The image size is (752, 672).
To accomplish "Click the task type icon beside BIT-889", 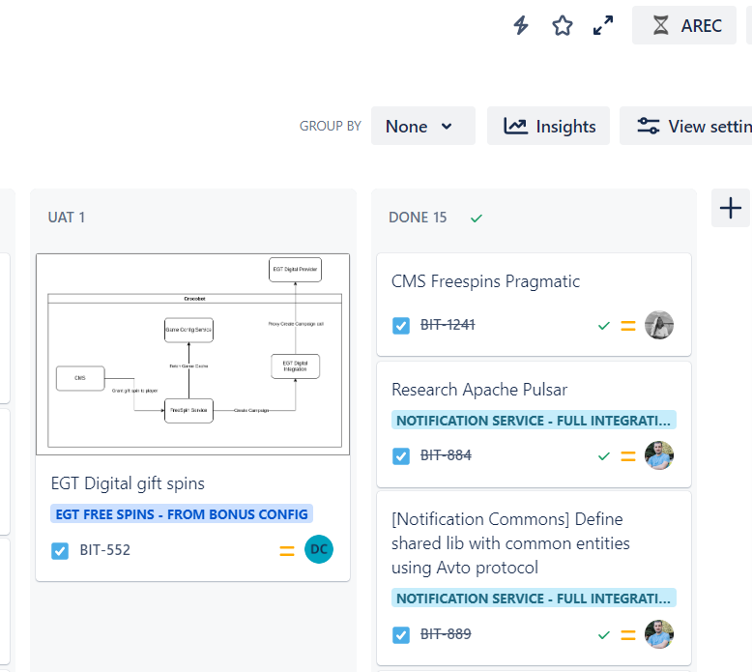I will click(401, 635).
